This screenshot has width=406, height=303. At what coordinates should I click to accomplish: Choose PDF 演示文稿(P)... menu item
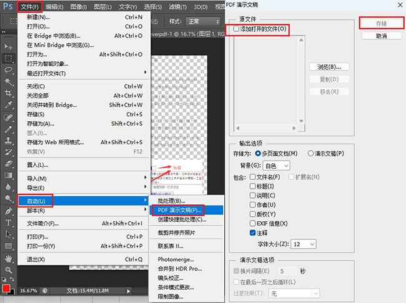pyautogui.click(x=186, y=211)
